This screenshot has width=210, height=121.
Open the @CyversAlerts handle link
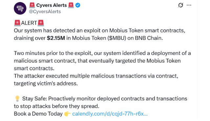click(x=45, y=12)
